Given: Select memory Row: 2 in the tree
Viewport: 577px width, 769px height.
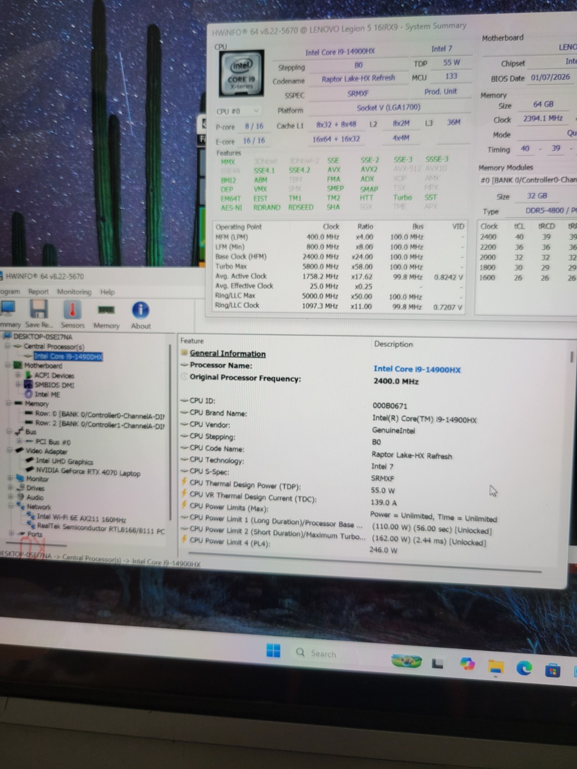Looking at the screenshot, I should [100, 424].
